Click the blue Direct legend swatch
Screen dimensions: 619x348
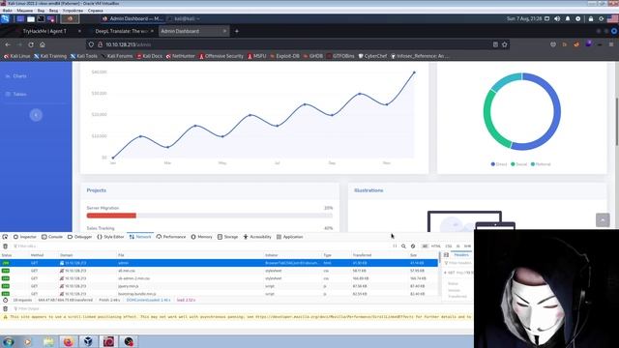pos(492,164)
